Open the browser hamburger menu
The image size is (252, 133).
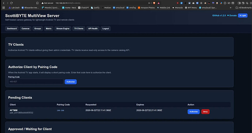pyautogui.click(x=251, y=3)
